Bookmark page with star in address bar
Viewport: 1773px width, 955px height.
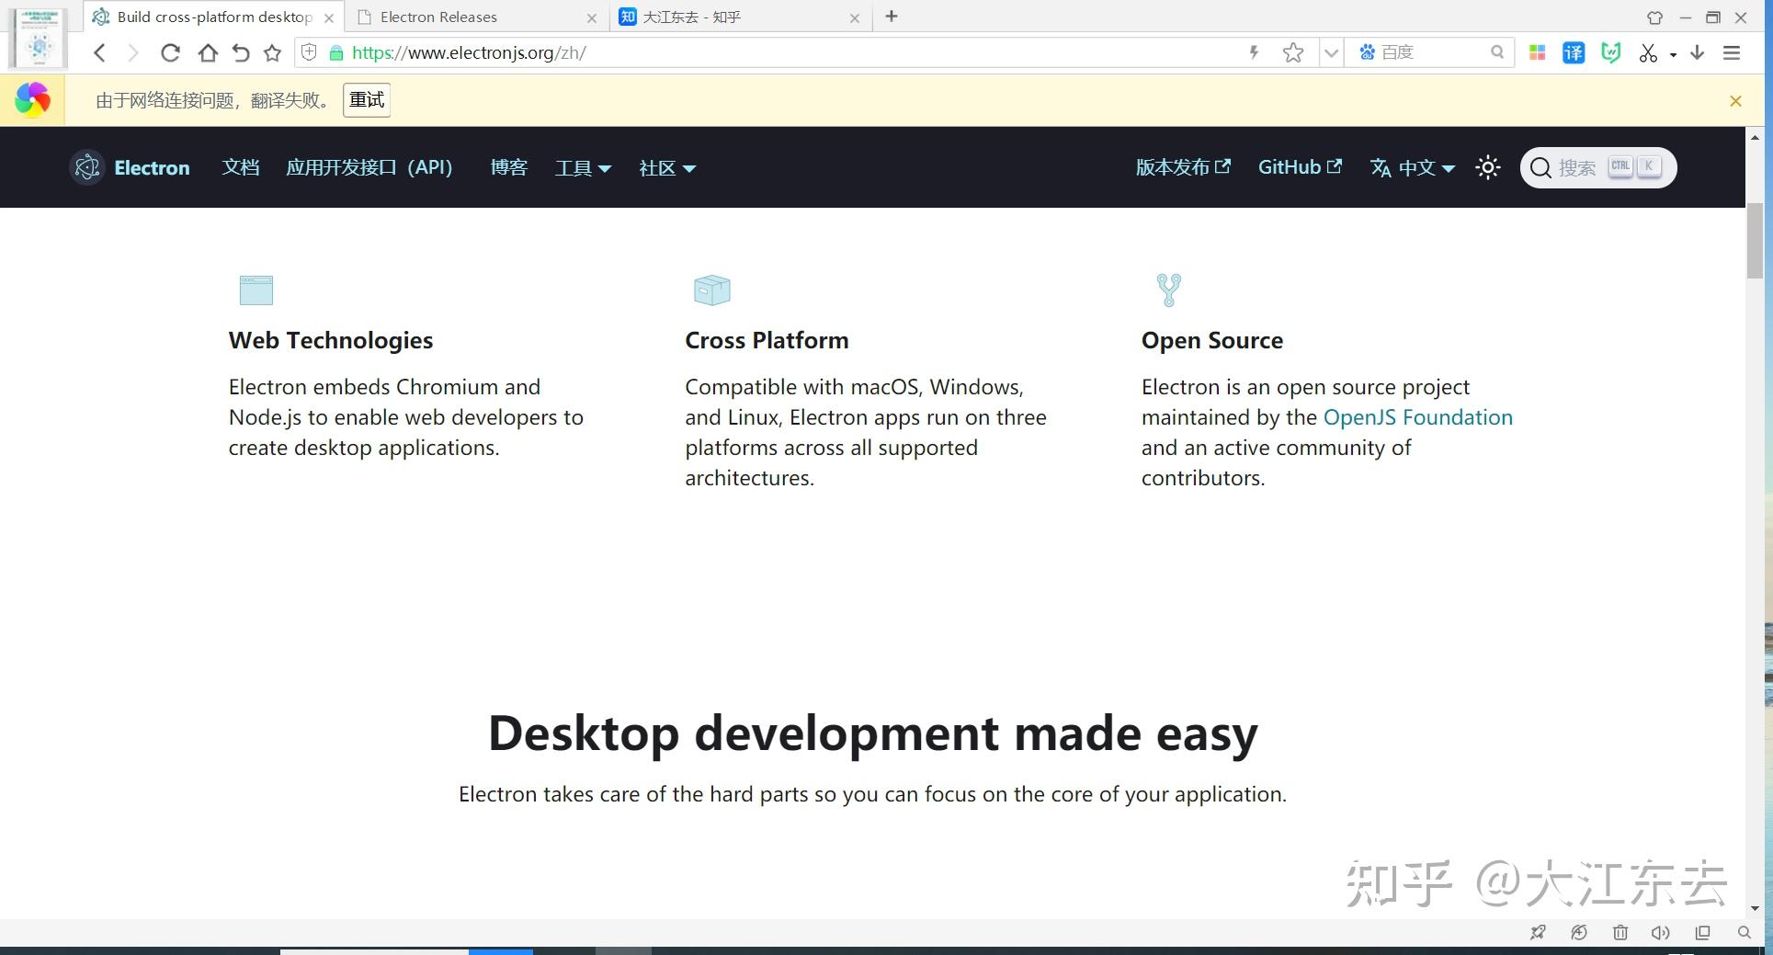pyautogui.click(x=1293, y=53)
